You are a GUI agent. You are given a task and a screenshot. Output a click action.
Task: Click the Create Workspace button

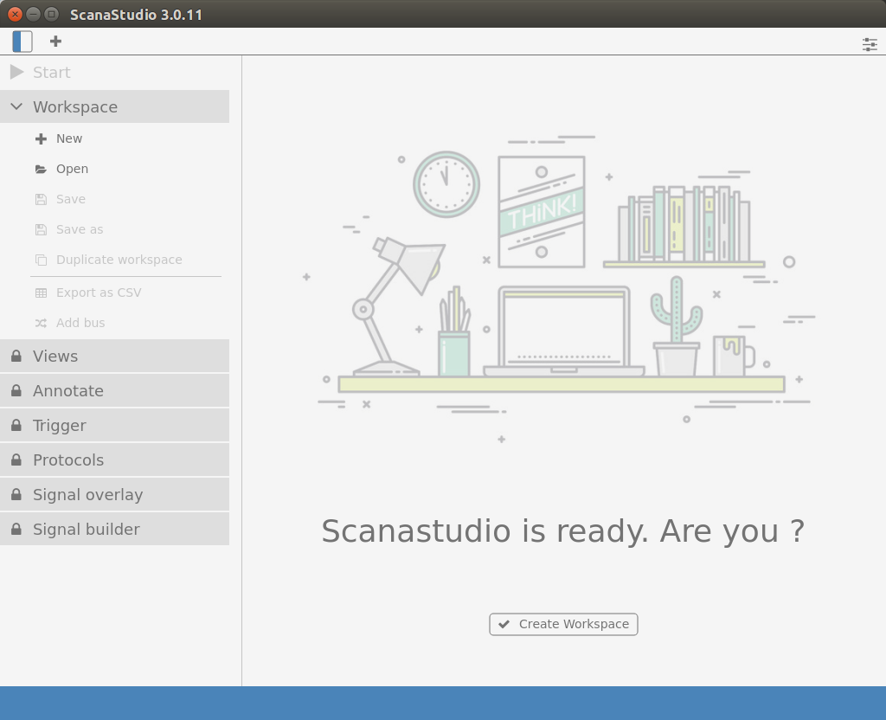(563, 625)
